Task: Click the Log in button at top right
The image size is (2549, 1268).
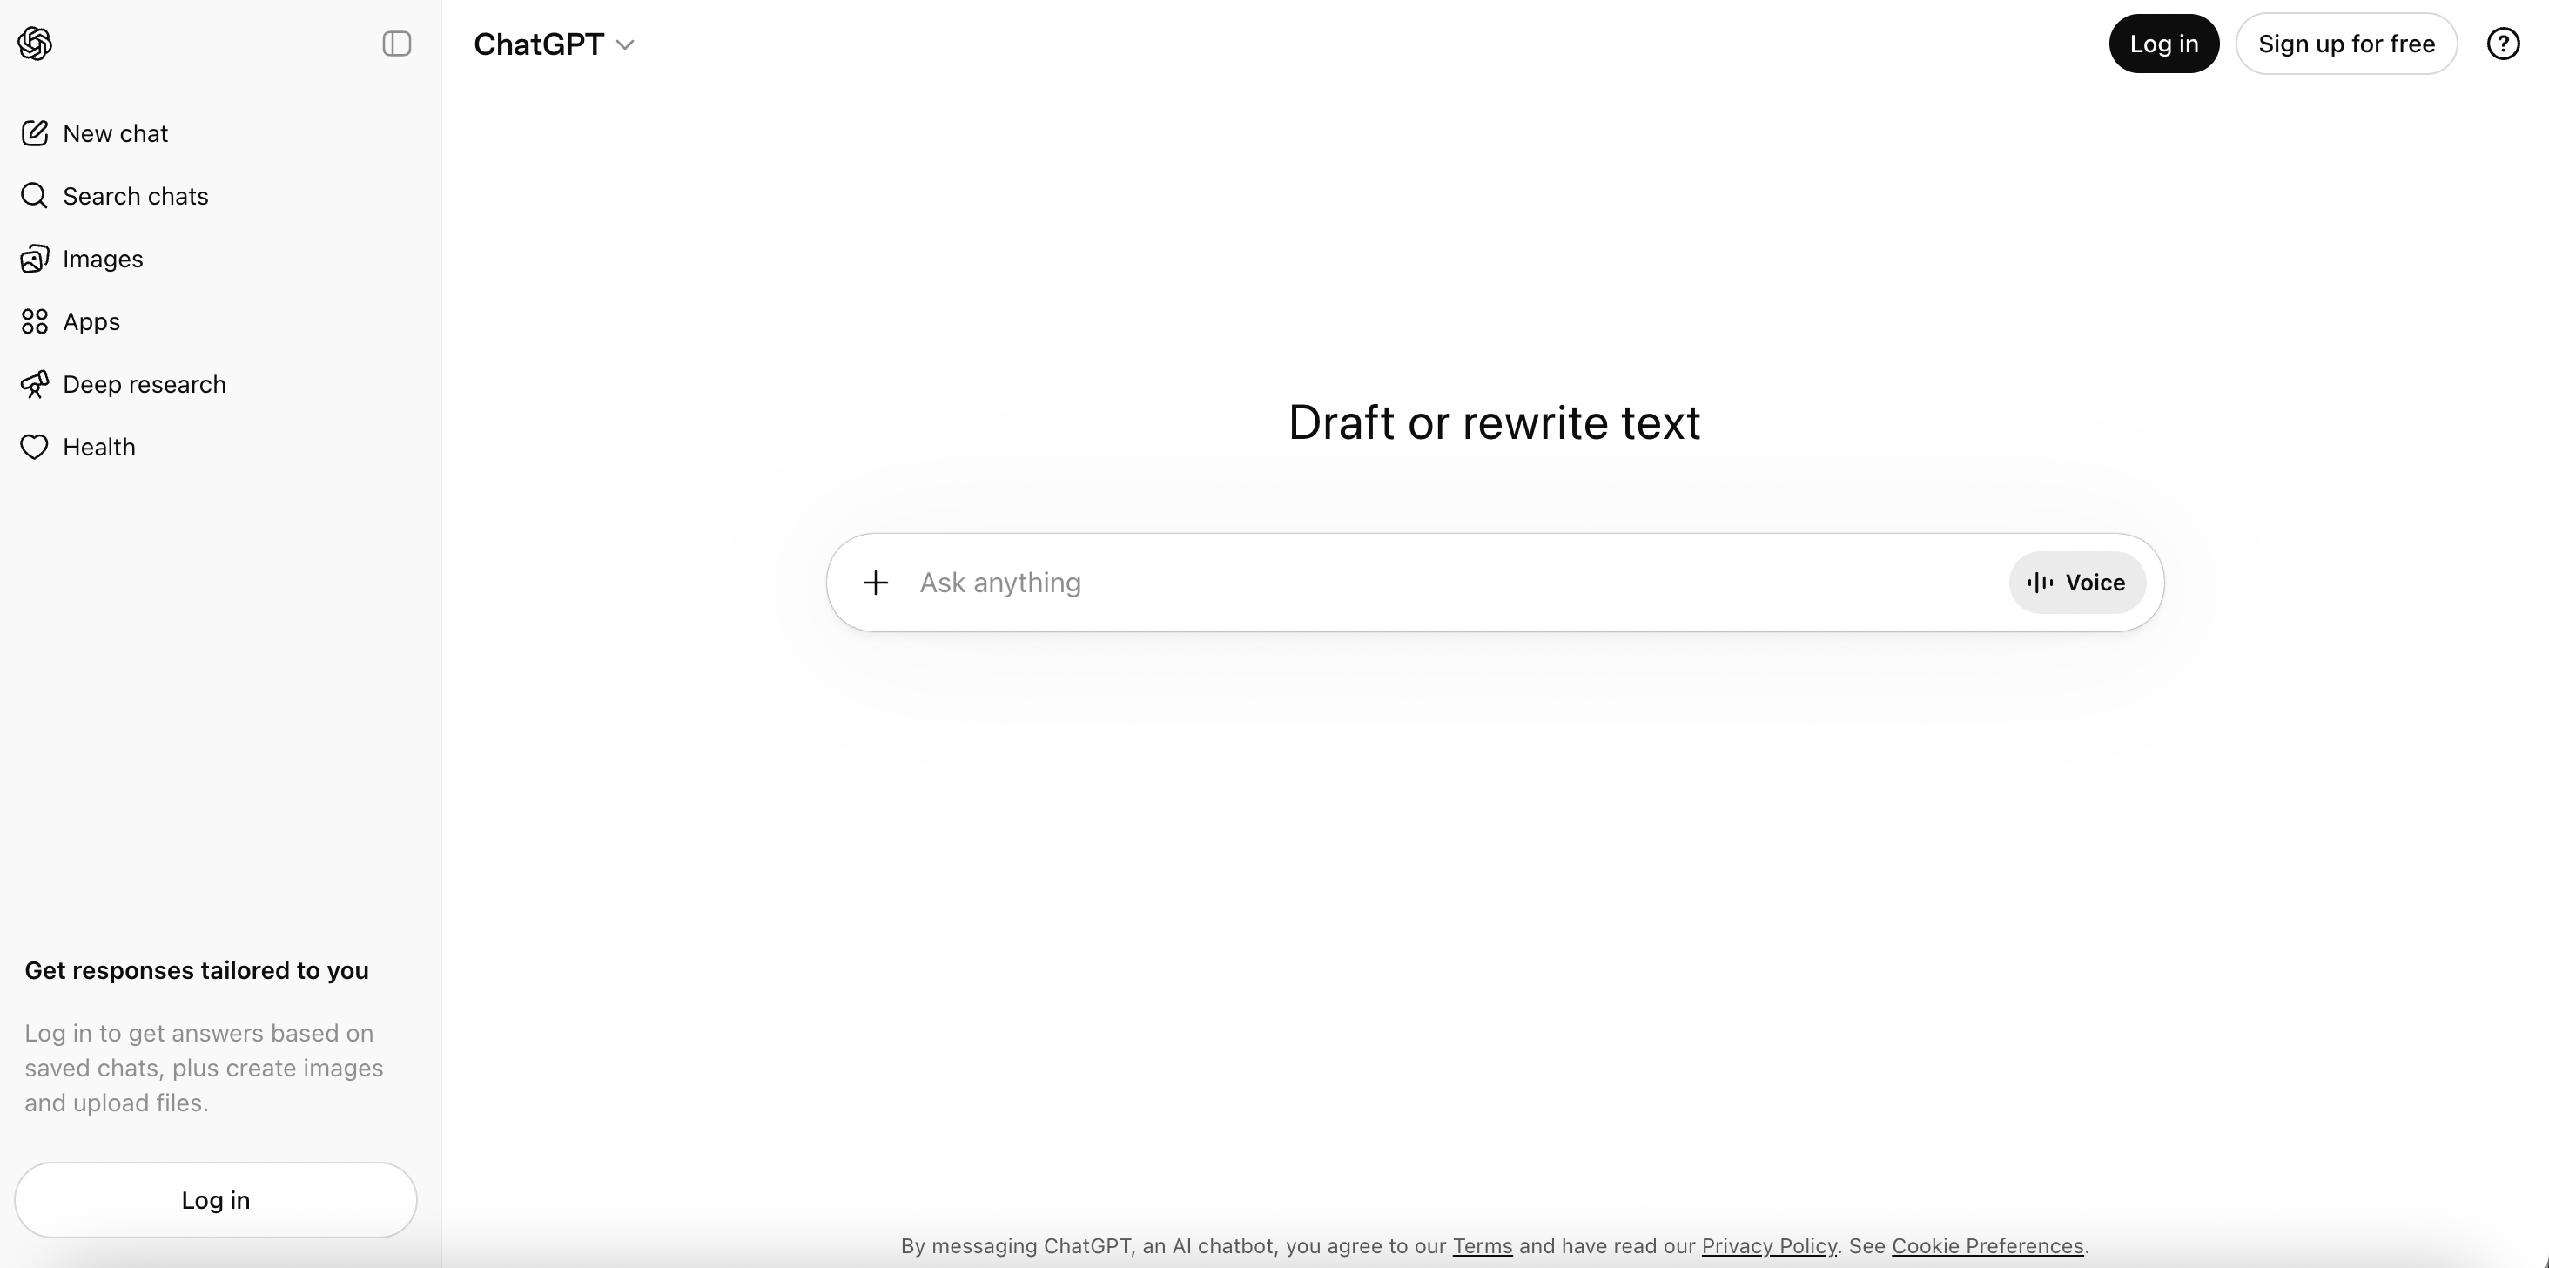Action: [2163, 43]
